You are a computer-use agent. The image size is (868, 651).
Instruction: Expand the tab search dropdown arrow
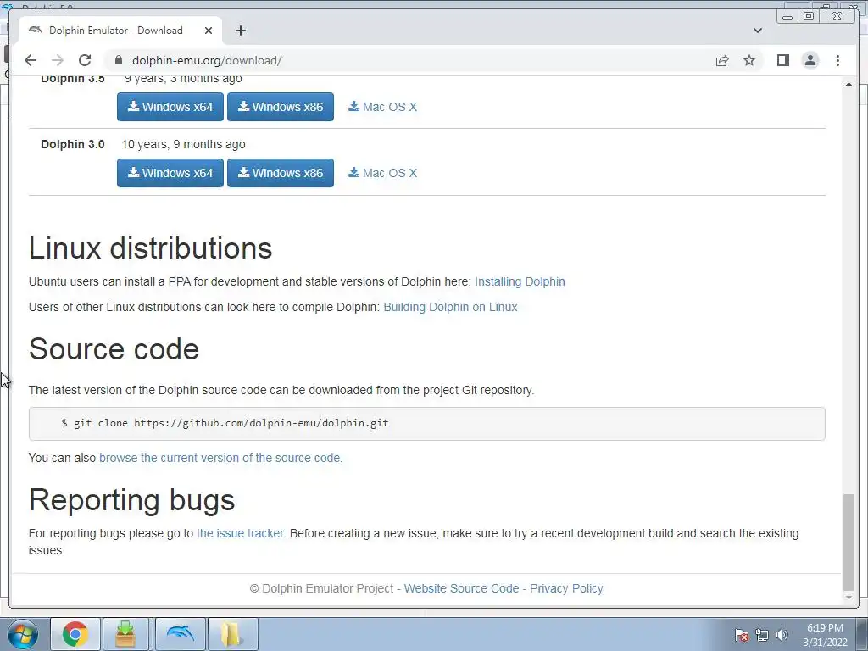[758, 31]
